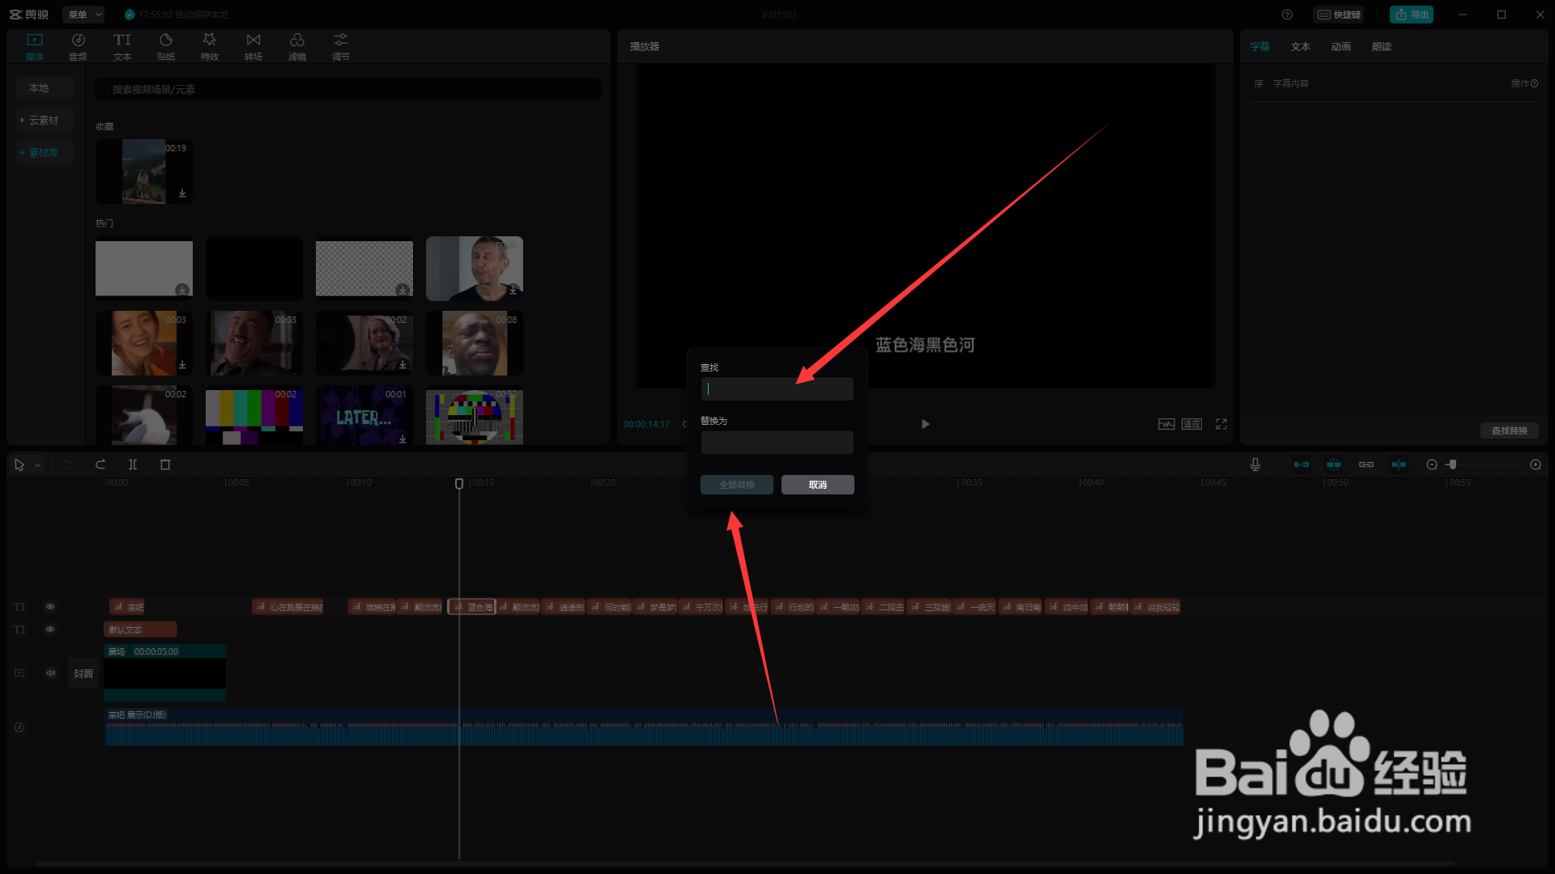Expand the 云素材 cloud material section
The height and width of the screenshot is (874, 1555).
(45, 121)
